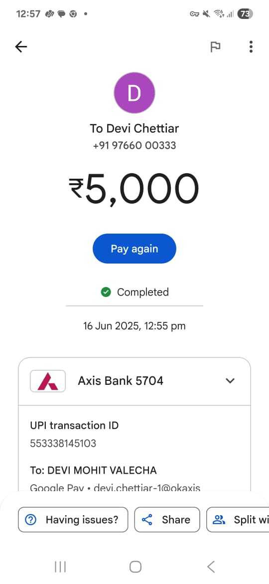Tap the people icon on Split button

(x=219, y=520)
